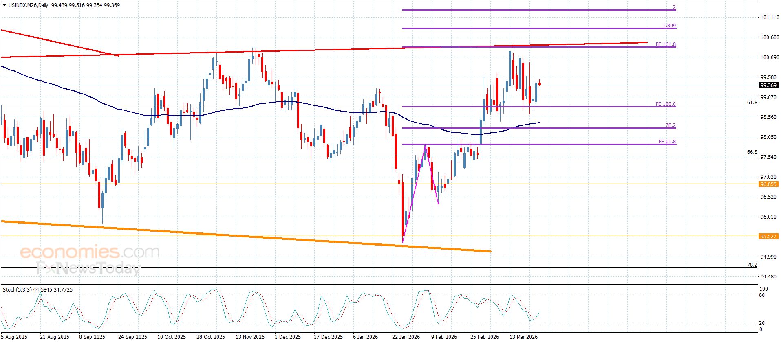Click the current price tag 99.369
The width and height of the screenshot is (781, 342).
point(768,85)
